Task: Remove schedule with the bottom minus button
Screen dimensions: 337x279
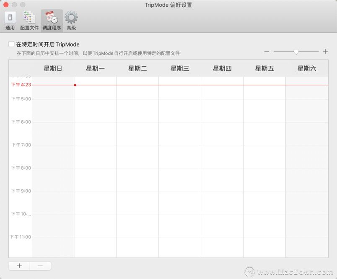Action: [x=40, y=266]
